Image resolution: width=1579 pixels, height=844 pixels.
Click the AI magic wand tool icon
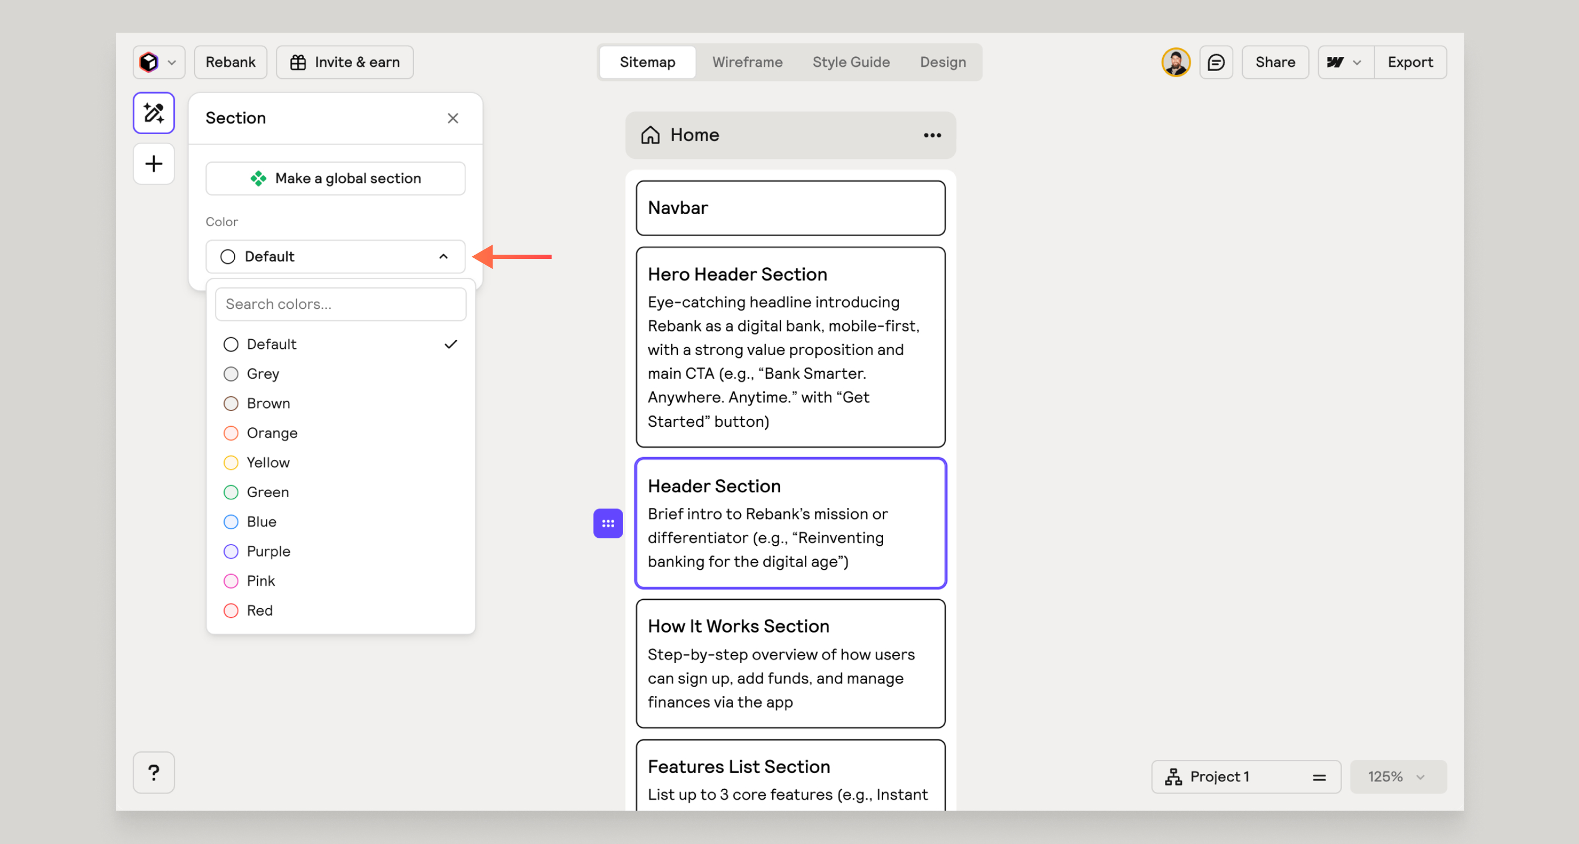(x=153, y=113)
